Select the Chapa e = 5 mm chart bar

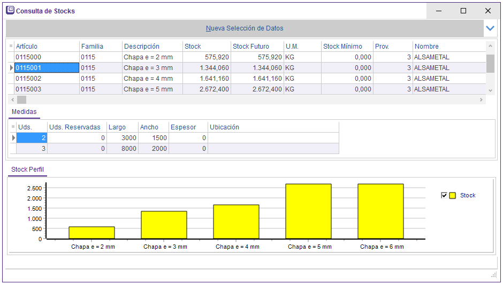(308, 211)
